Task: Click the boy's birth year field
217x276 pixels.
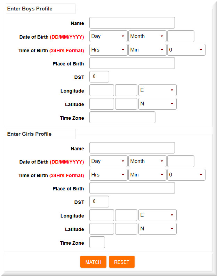Action: (180, 36)
